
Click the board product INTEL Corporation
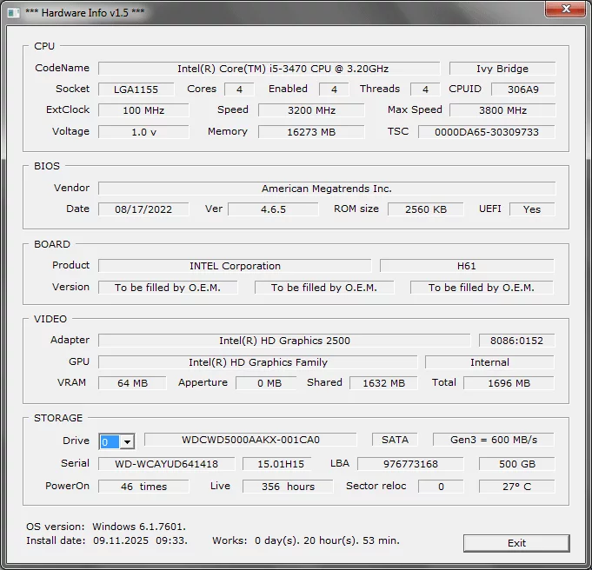pyautogui.click(x=235, y=266)
